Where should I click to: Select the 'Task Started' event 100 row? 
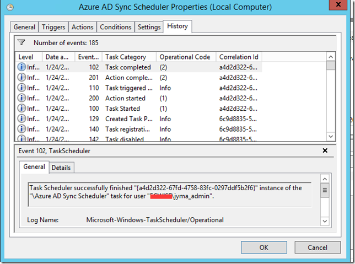pos(139,109)
